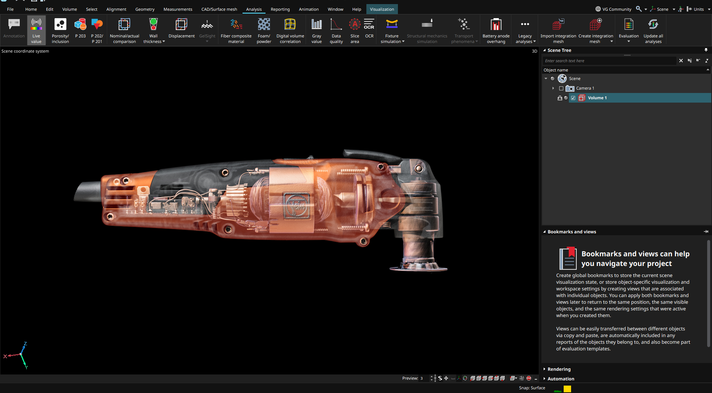The width and height of the screenshot is (712, 393).
Task: Pin the Bookmarks and views panel
Action: [706, 232]
